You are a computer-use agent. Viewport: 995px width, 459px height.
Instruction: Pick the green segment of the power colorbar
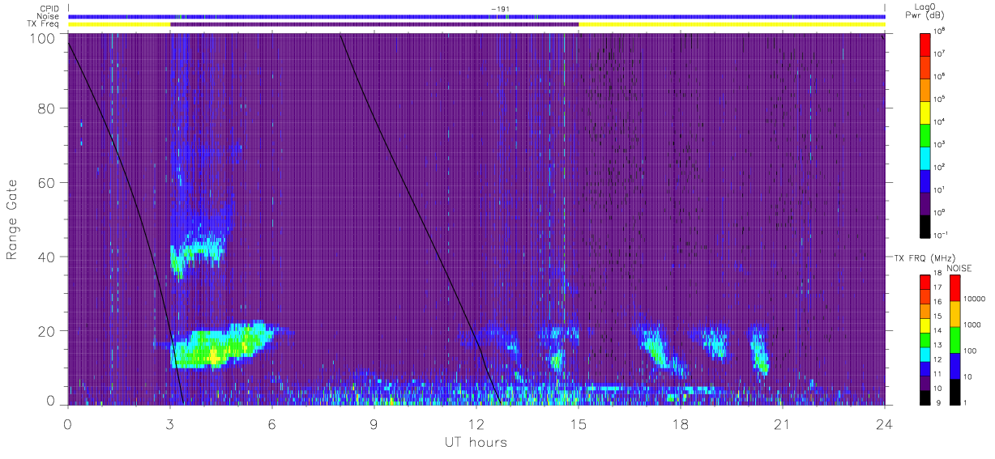click(925, 134)
